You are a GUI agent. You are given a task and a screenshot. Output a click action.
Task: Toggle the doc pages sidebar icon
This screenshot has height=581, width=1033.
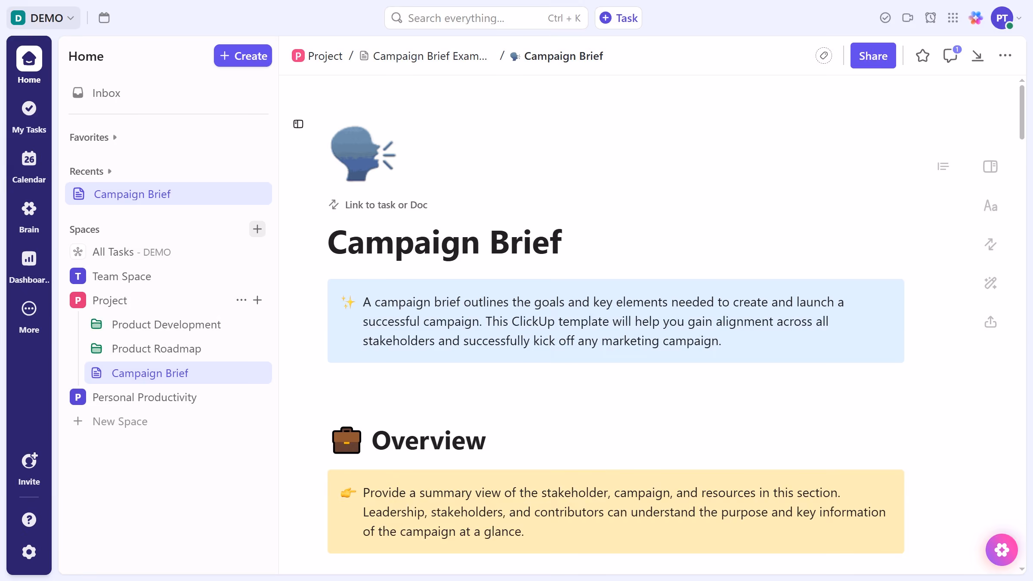[298, 124]
